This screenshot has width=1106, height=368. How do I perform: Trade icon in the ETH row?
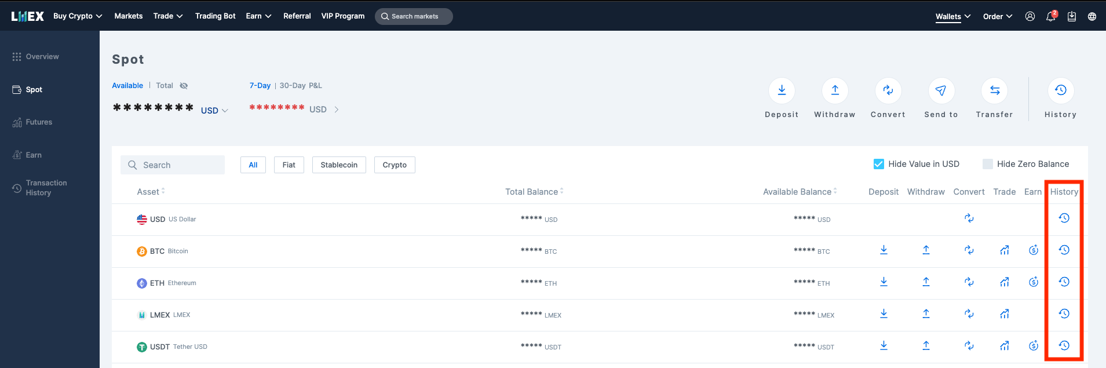(1005, 282)
